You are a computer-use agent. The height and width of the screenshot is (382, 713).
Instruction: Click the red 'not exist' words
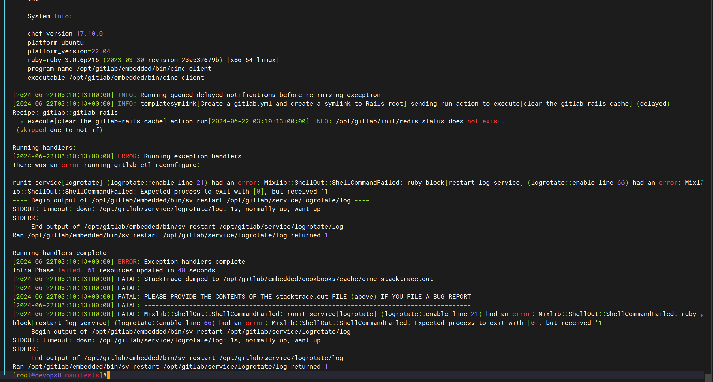click(484, 121)
